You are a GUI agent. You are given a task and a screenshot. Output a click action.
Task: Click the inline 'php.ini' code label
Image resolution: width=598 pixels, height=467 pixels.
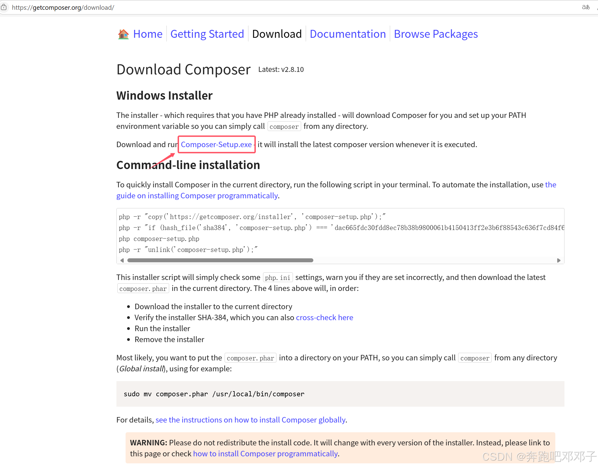click(278, 278)
